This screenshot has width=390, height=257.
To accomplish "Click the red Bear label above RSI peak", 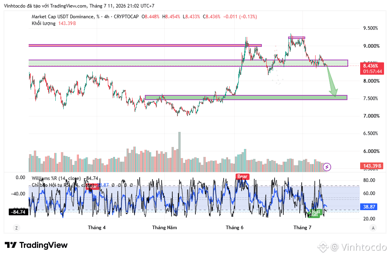I will coord(242,176).
